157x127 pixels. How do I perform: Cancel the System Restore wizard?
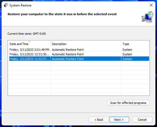[x=142, y=119]
